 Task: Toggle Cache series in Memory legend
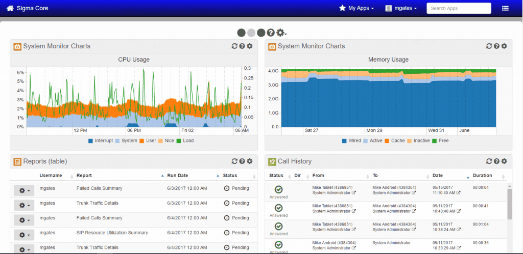(395, 140)
